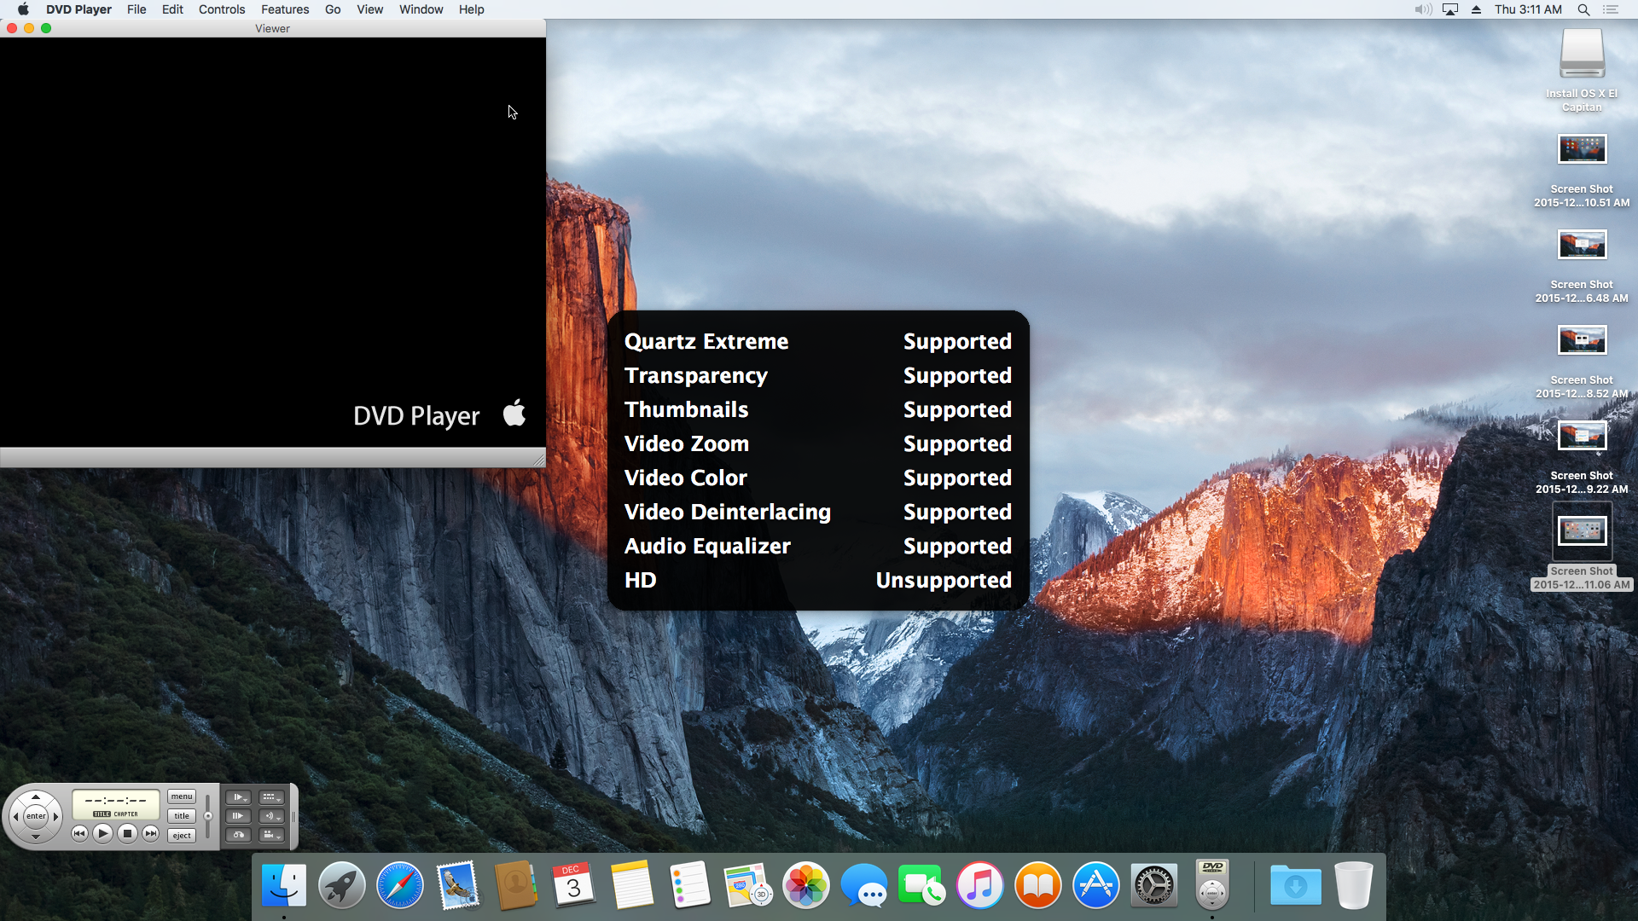This screenshot has width=1638, height=921.
Task: Open the slow motion speed dropdown
Action: click(x=238, y=796)
